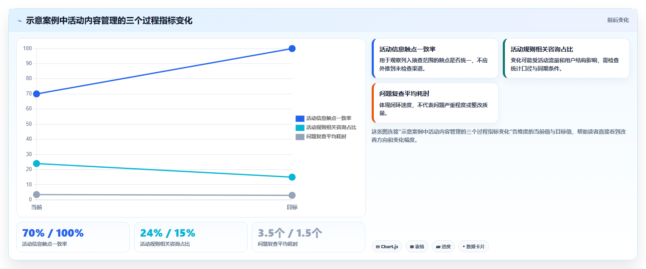The width and height of the screenshot is (646, 269).
Task: Toggle 活动规则相关咨询占比 legend color box
Action: click(300, 128)
